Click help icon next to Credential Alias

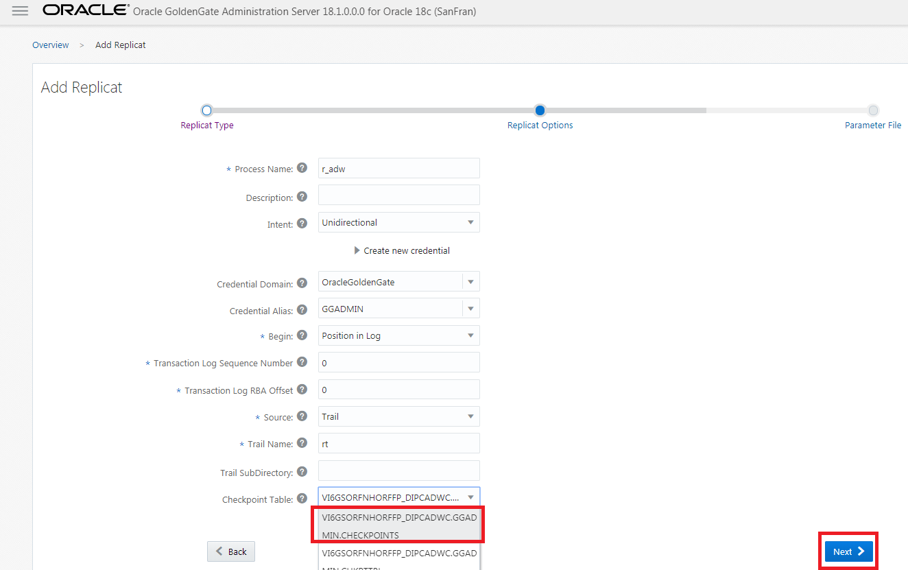(x=302, y=310)
